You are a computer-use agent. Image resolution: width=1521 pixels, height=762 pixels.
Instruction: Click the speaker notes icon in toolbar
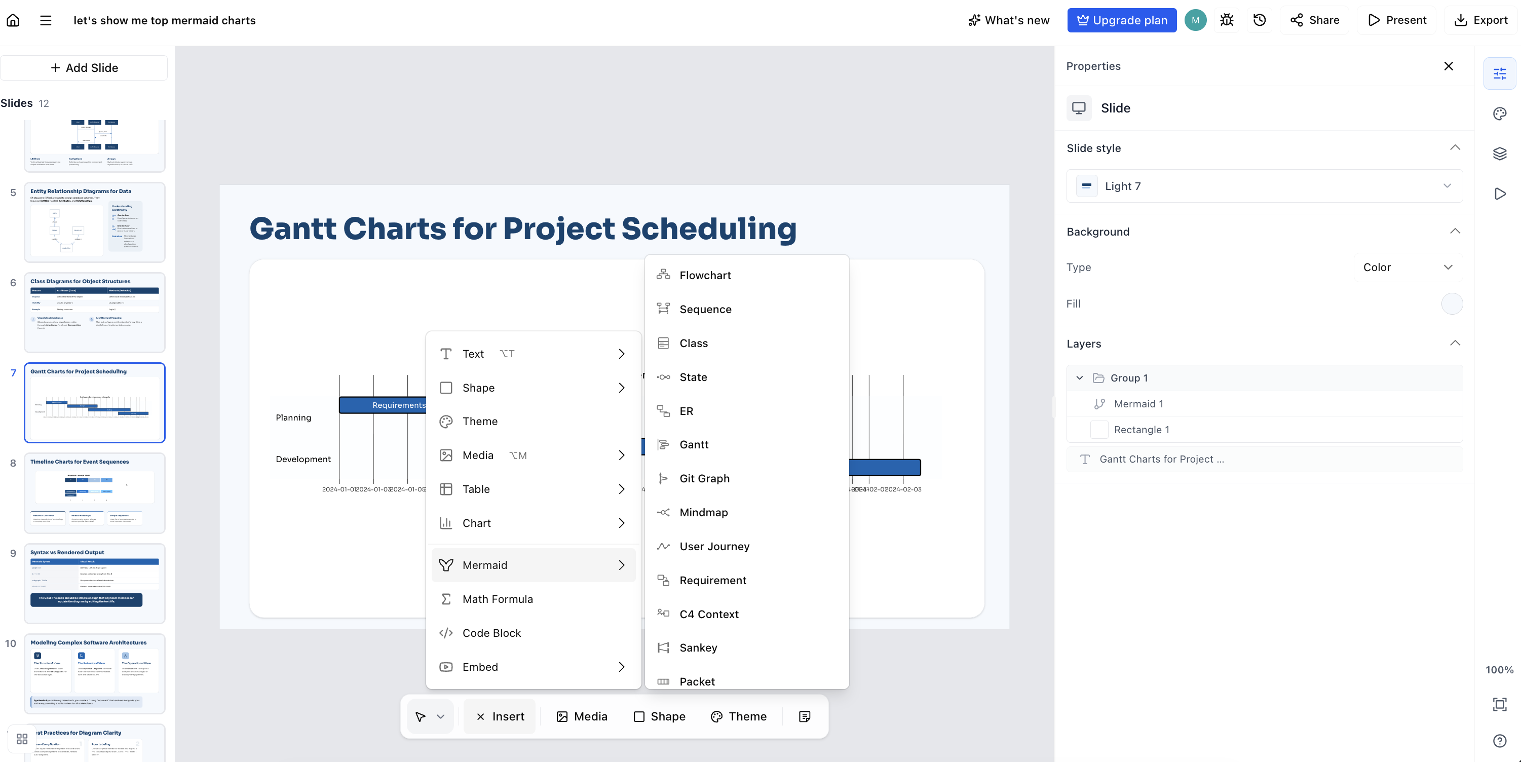pos(805,716)
